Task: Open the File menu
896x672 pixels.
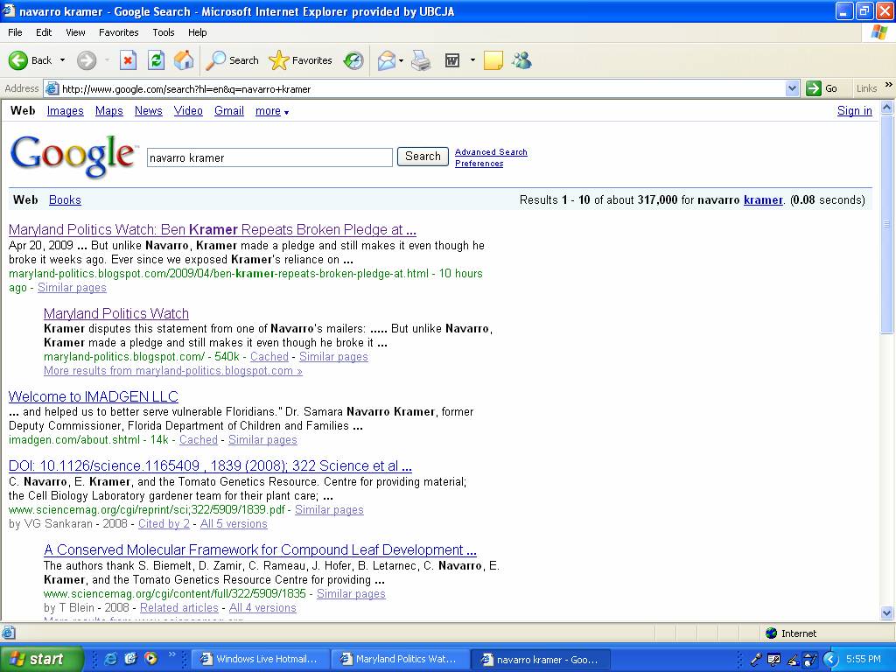Action: [15, 32]
